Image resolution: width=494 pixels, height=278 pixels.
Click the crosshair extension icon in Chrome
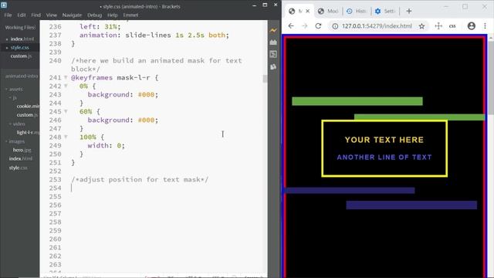tap(438, 25)
